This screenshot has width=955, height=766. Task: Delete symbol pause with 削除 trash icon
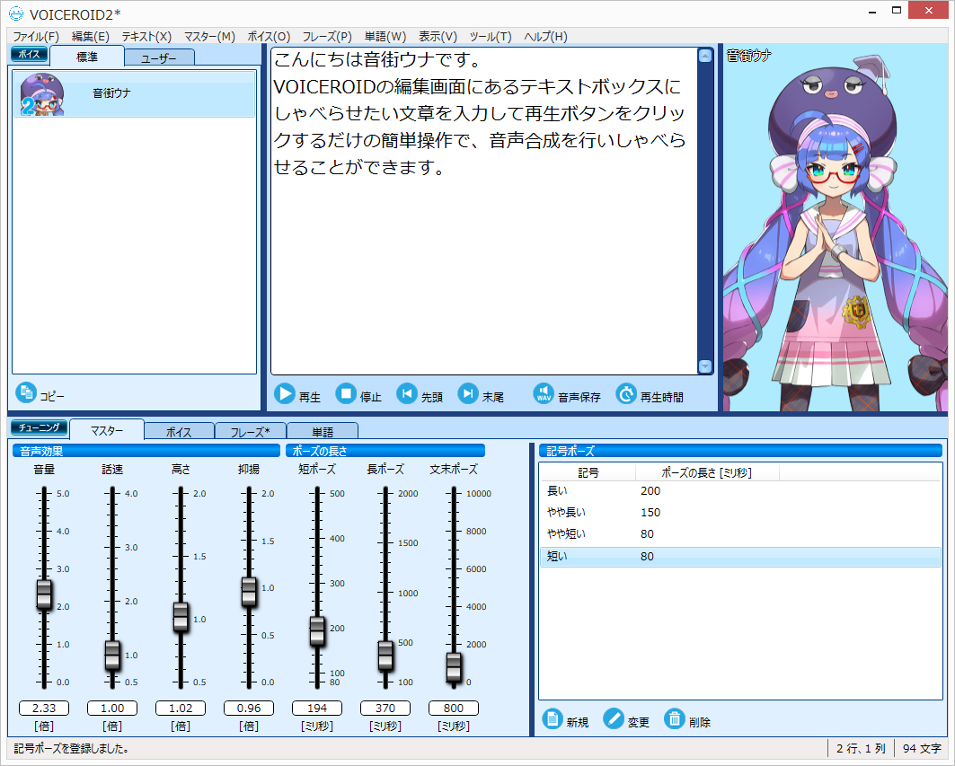click(675, 719)
